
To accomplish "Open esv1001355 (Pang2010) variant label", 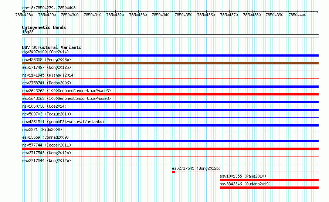I will (x=243, y=176).
